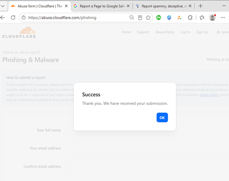Viewport: 229px width, 181px height.
Task: Click the orange person checkmark extension icon
Action: pos(180,17)
